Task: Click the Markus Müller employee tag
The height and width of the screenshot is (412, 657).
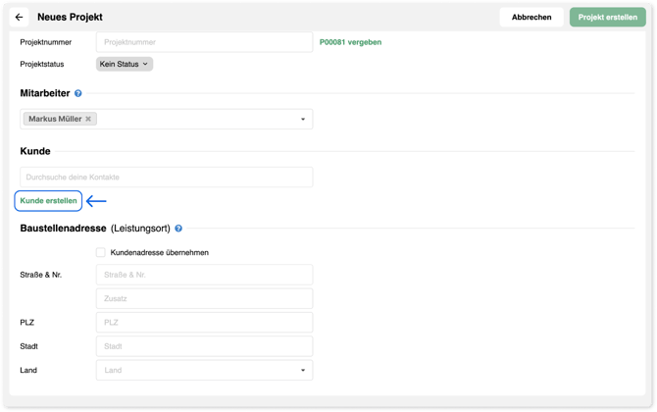Action: point(55,119)
